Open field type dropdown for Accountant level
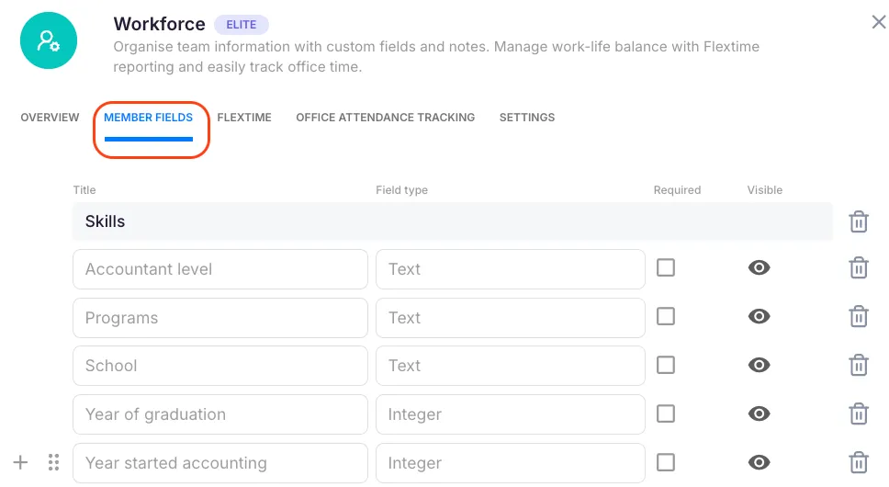Image resolution: width=889 pixels, height=487 pixels. click(x=510, y=269)
